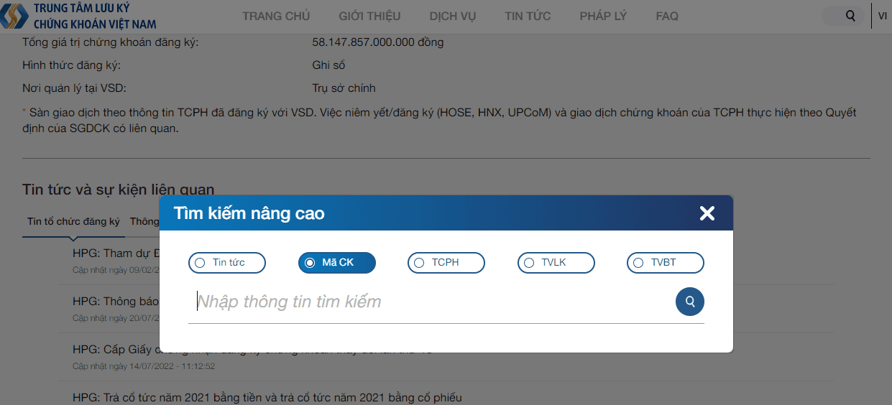The height and width of the screenshot is (405, 892).
Task: Select the Tin tức radio option
Action: click(x=227, y=263)
